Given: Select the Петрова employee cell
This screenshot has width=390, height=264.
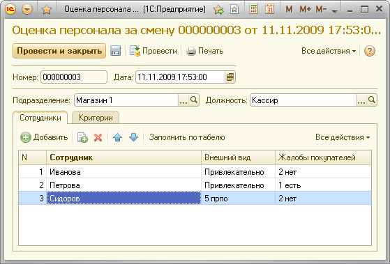Looking at the screenshot, I should [x=123, y=185].
